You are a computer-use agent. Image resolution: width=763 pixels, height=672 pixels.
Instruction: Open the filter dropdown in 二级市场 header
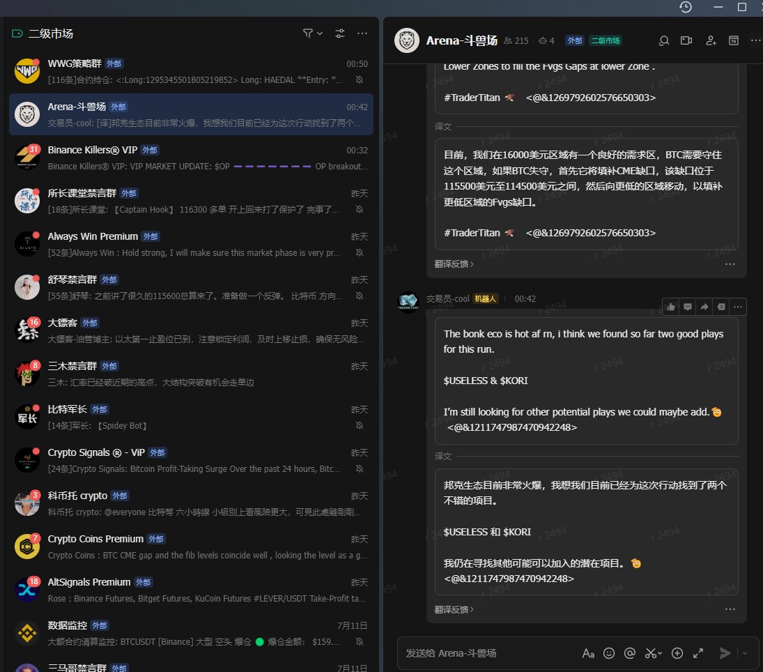point(312,33)
